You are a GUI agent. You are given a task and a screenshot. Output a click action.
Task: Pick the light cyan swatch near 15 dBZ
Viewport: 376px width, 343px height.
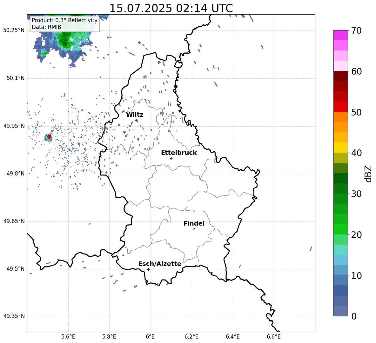tap(341, 250)
